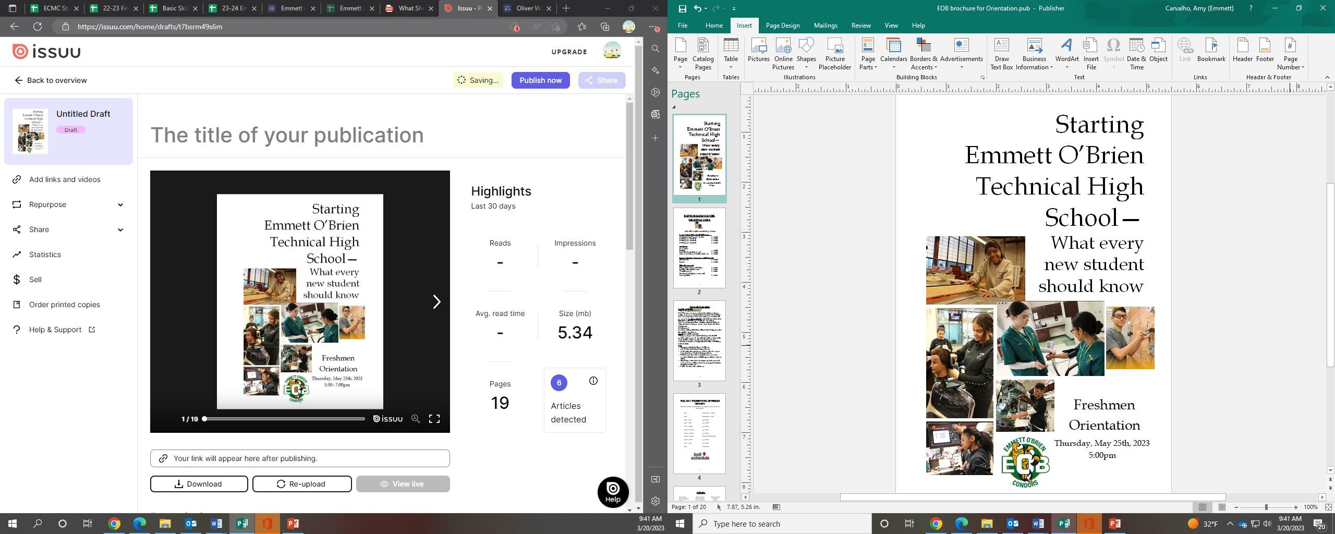Open the Footer editing option

1265,50
